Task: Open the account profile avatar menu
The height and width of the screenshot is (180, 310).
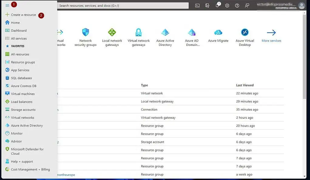Action: click(301, 5)
